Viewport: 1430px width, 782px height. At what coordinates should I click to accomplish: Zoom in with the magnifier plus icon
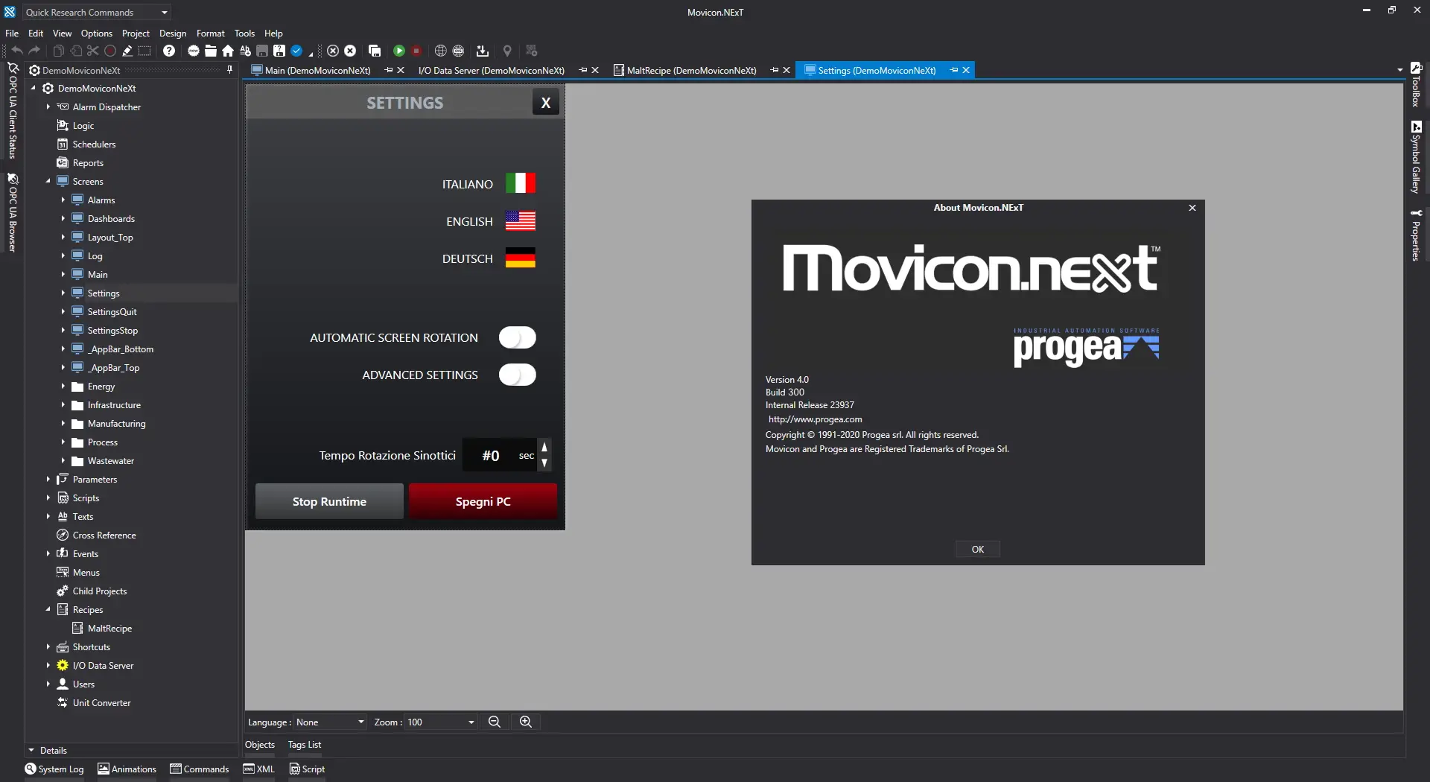click(x=526, y=722)
